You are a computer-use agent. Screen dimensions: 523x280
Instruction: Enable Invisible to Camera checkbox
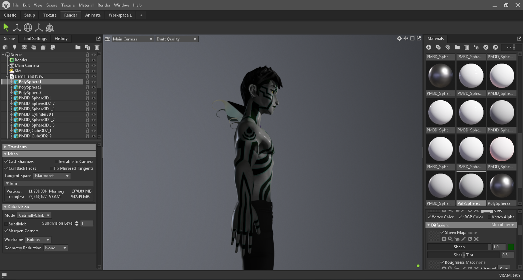coord(56,162)
